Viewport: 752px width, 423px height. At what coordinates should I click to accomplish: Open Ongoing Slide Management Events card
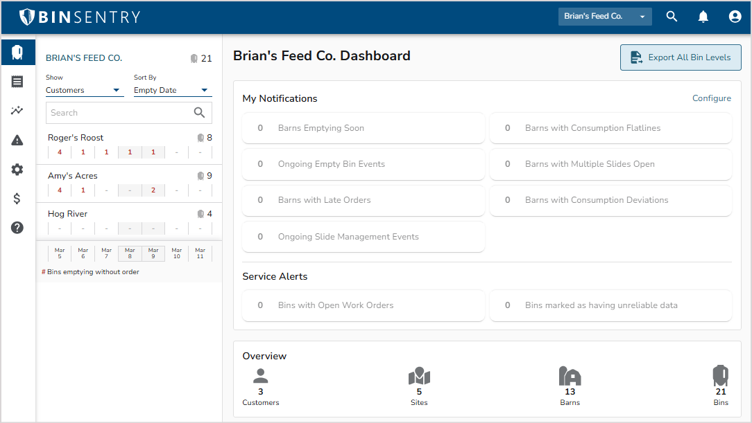(x=364, y=236)
